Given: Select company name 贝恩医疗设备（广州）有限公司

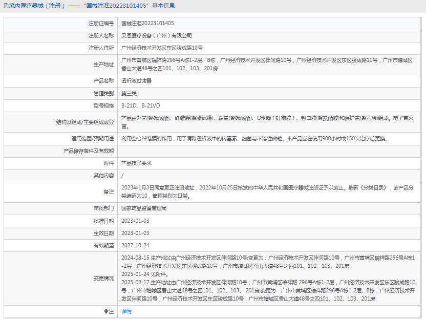Looking at the screenshot, I should coord(157,36).
